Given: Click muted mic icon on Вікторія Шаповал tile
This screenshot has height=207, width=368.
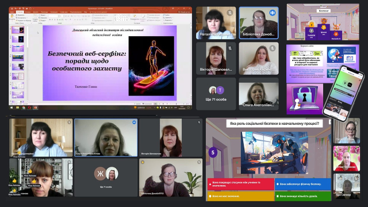Looking at the screenshot, I should [230, 48].
